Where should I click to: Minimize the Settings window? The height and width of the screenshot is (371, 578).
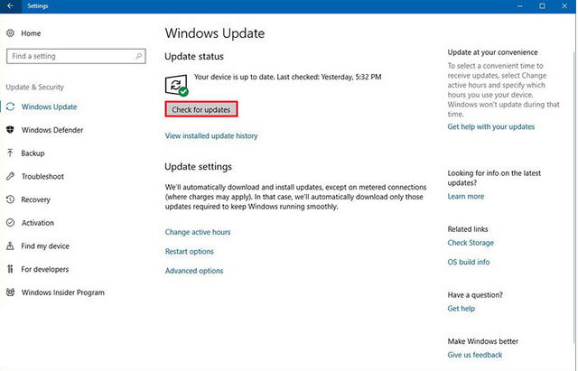click(520, 6)
